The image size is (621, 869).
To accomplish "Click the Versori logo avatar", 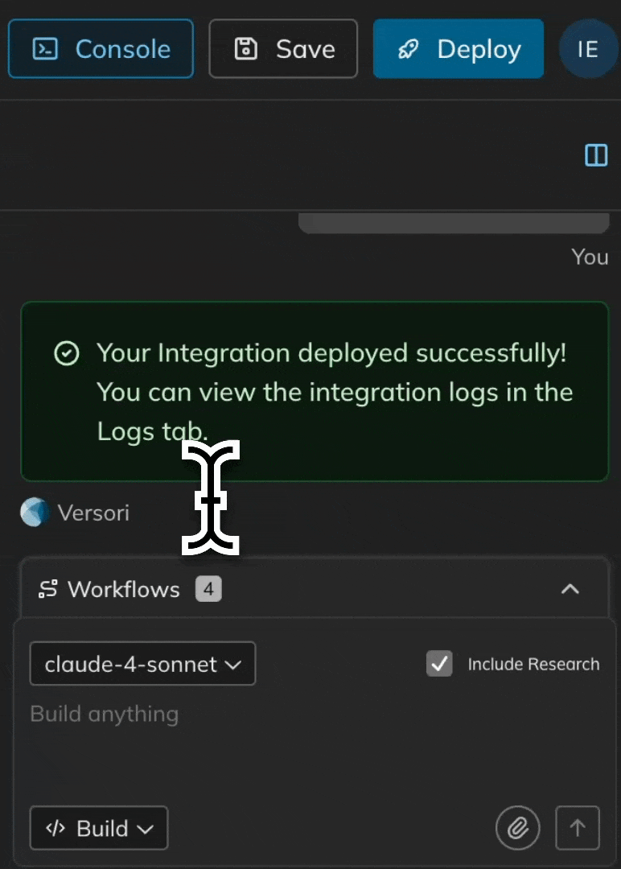I will (35, 512).
